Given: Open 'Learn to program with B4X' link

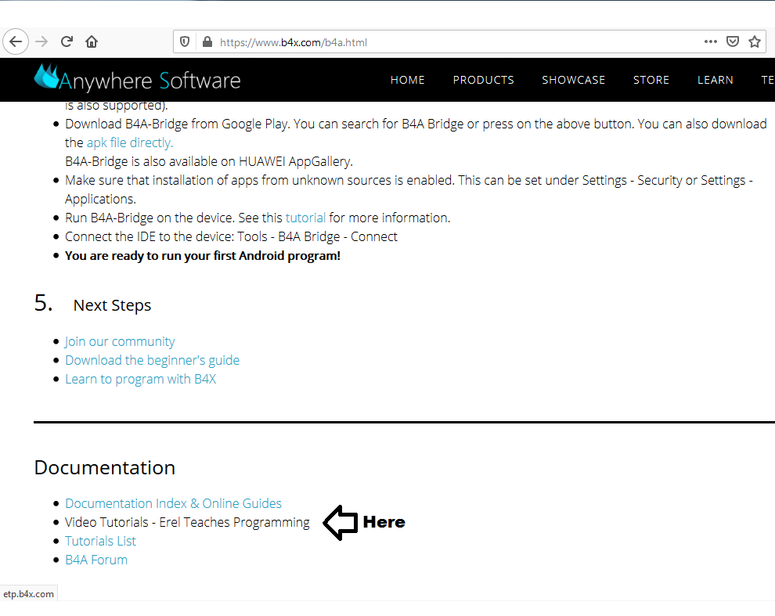Looking at the screenshot, I should coord(140,379).
